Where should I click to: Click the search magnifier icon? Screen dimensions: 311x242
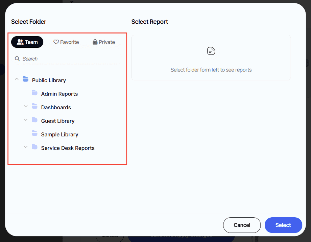[17, 59]
